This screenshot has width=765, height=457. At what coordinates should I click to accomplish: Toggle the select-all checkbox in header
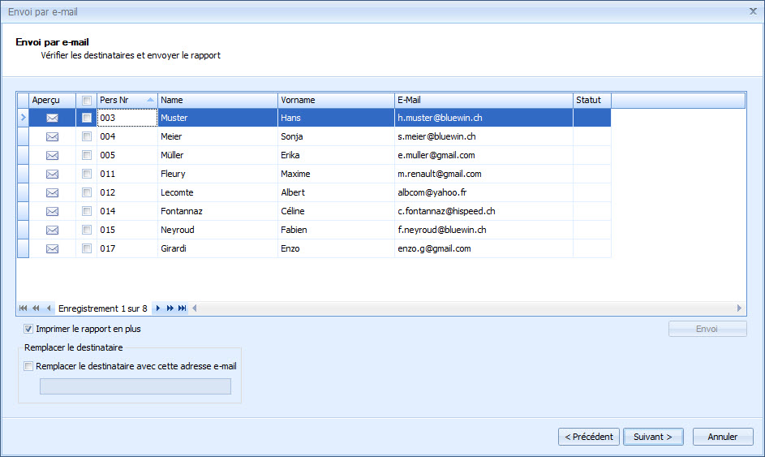click(87, 100)
